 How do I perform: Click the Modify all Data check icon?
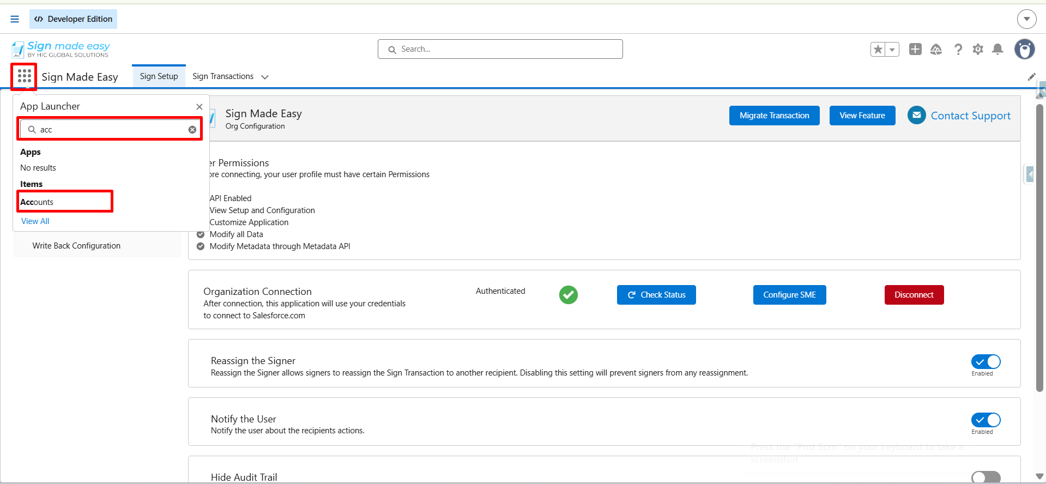[x=201, y=234]
